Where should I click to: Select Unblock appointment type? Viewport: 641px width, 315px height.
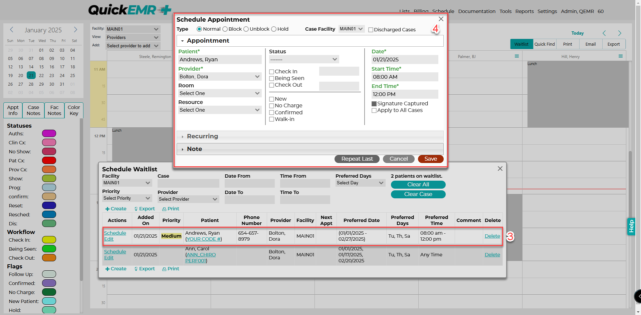coord(246,29)
